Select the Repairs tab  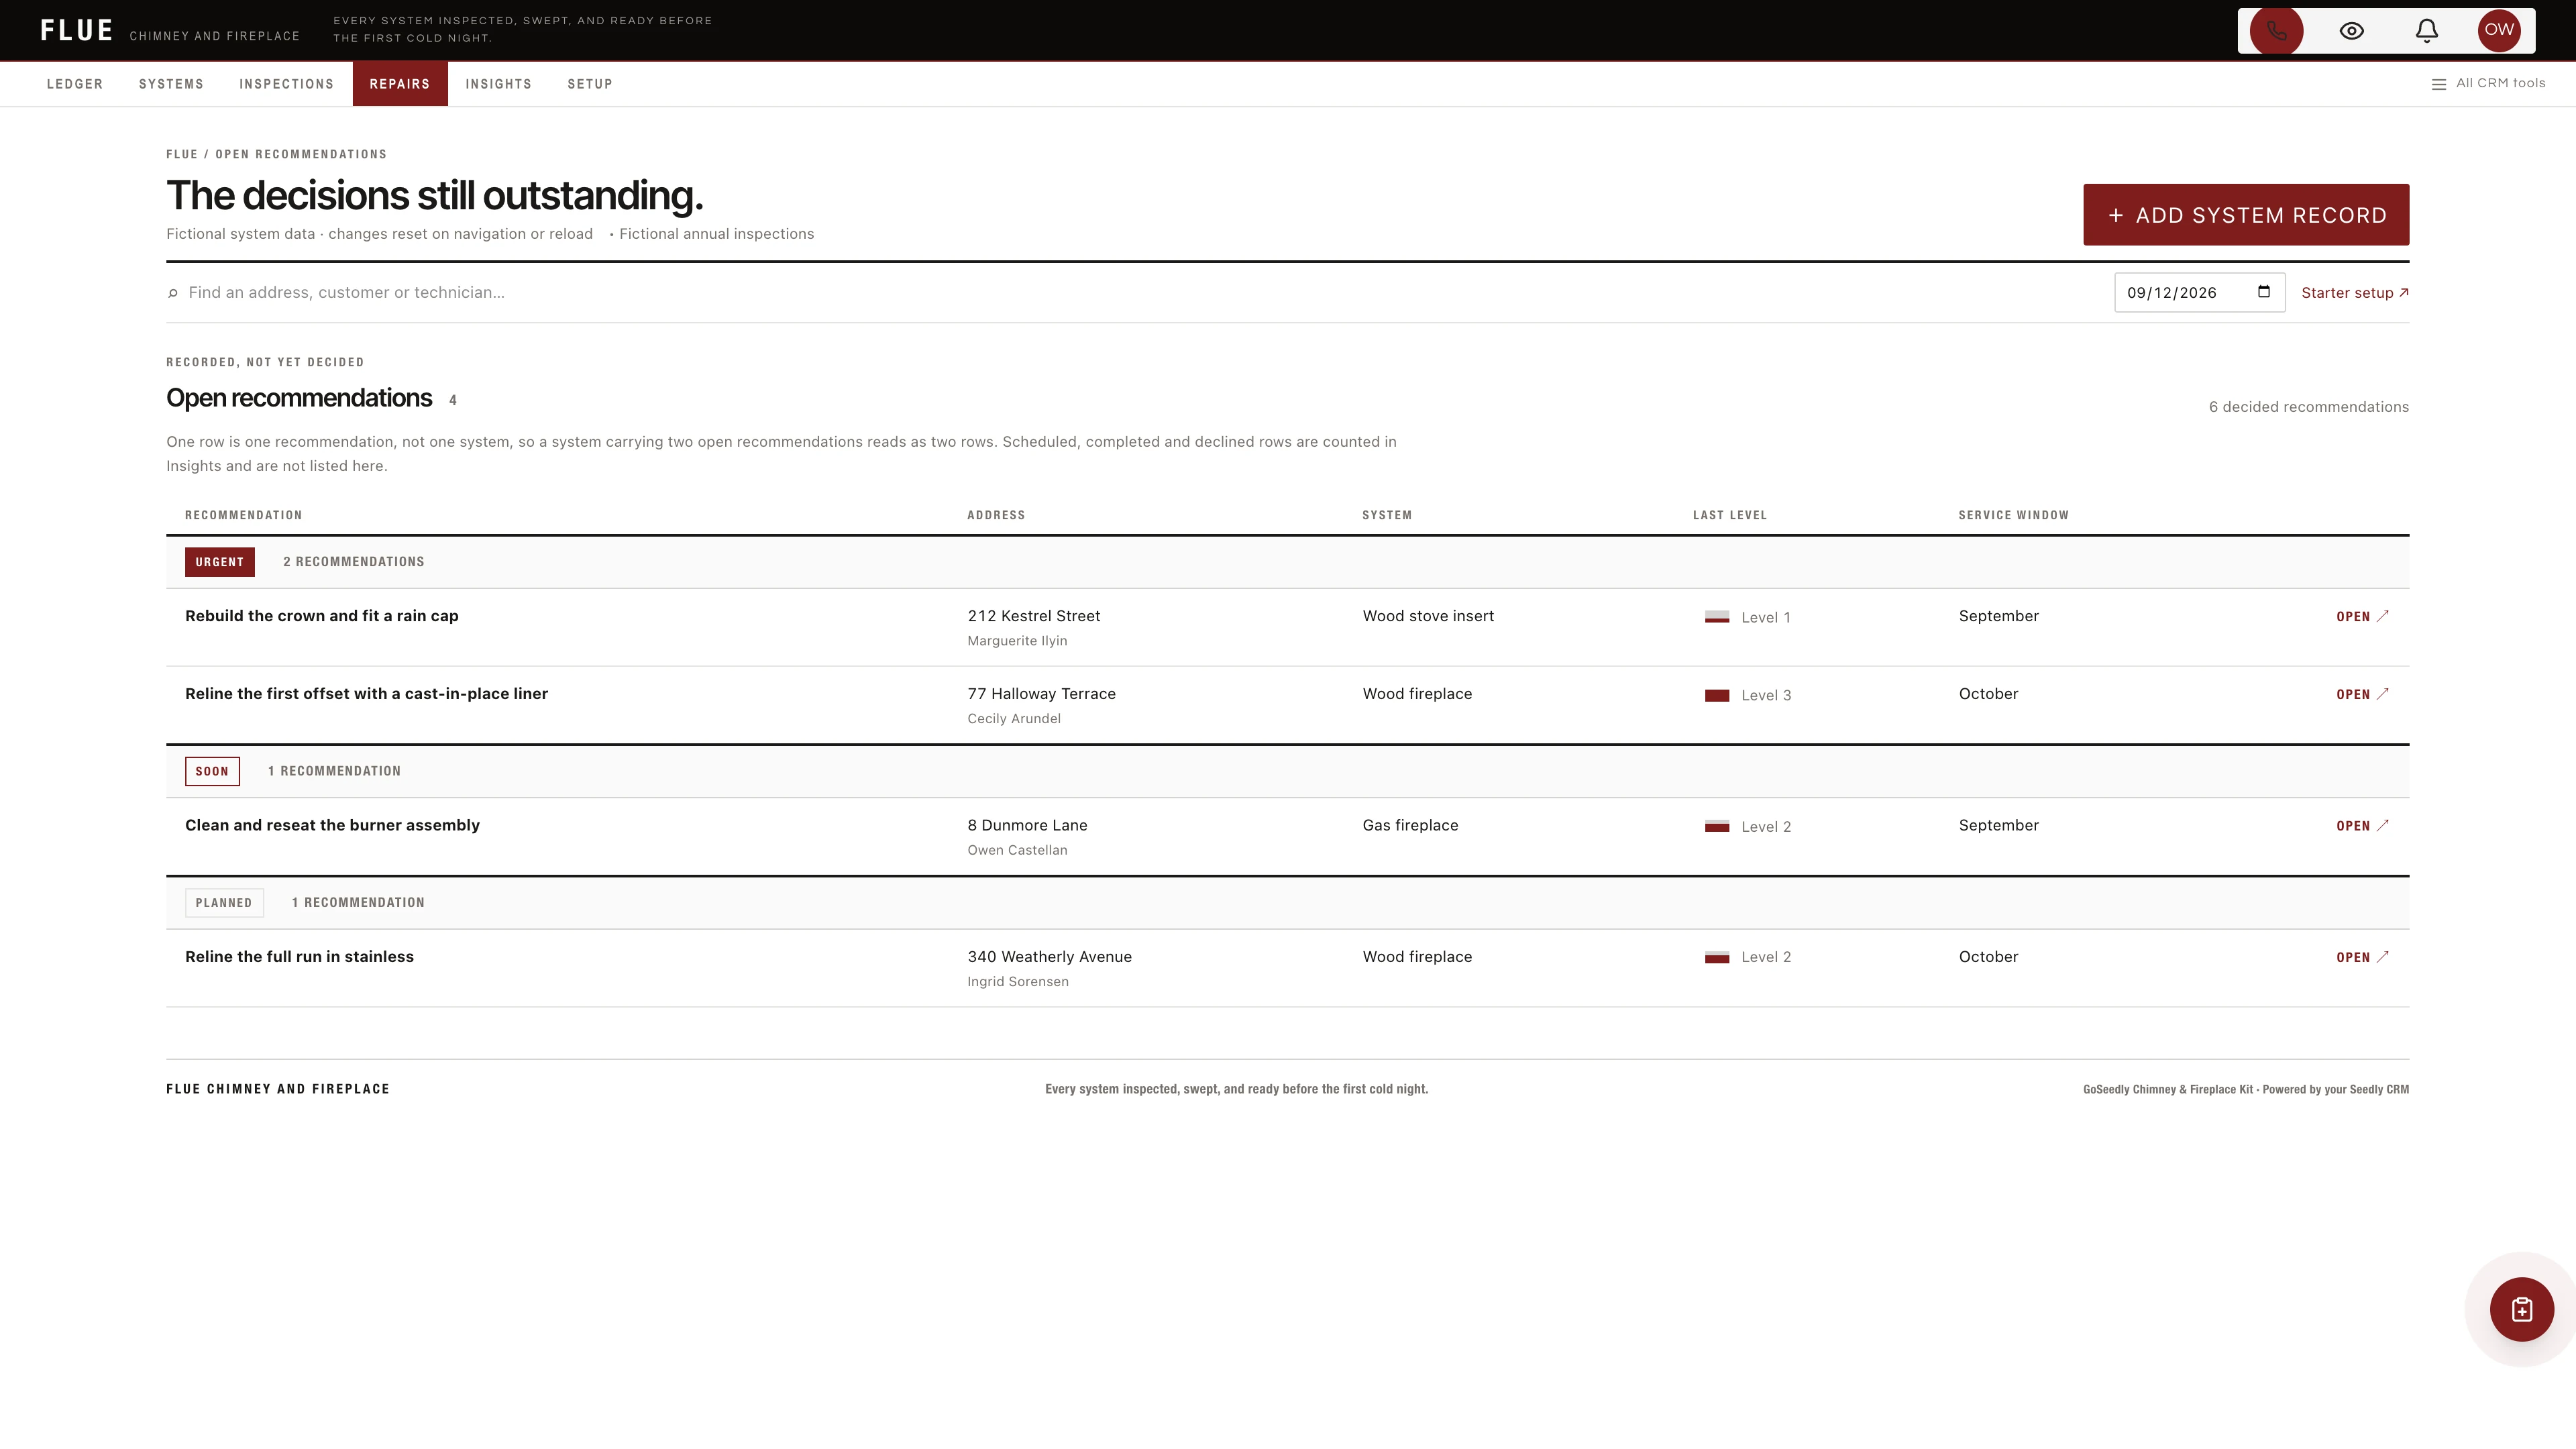[400, 84]
